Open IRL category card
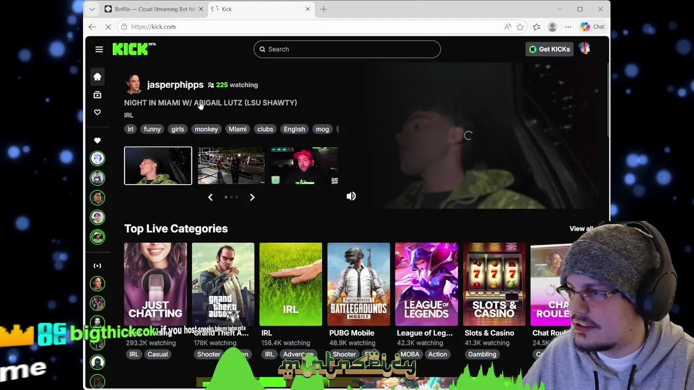694x390 pixels. (291, 284)
